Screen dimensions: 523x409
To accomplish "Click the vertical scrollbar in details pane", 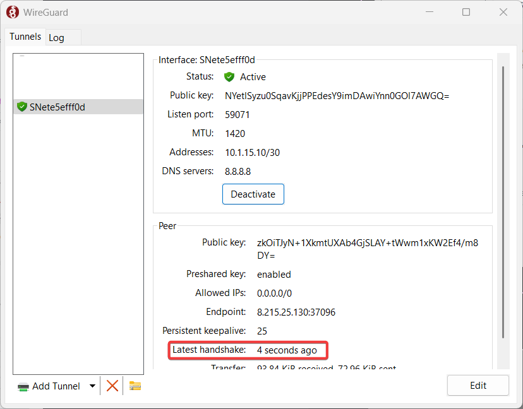I will (x=503, y=203).
